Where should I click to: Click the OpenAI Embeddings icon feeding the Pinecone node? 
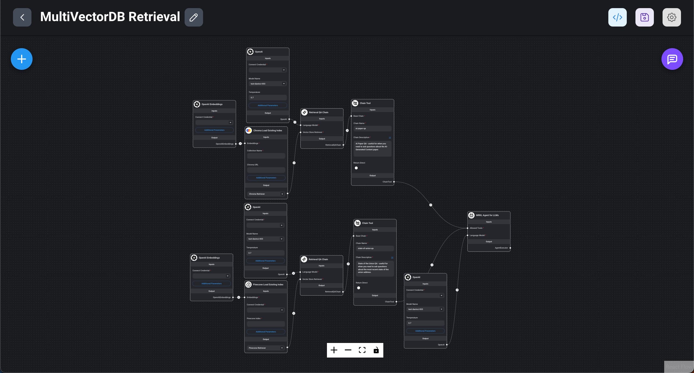pos(194,258)
